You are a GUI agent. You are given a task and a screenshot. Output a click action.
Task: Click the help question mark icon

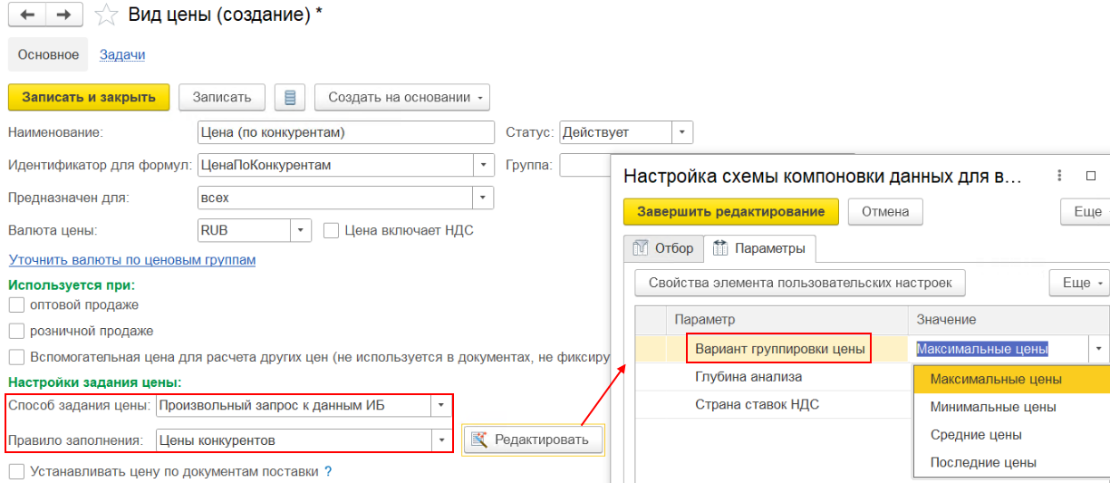tap(328, 471)
